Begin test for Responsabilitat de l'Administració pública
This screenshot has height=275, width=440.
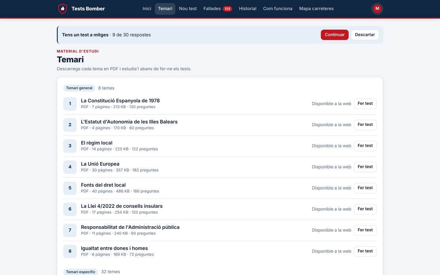(365, 230)
